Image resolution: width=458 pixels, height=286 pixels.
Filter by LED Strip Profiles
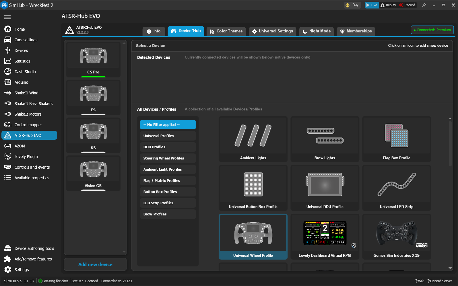coord(168,203)
